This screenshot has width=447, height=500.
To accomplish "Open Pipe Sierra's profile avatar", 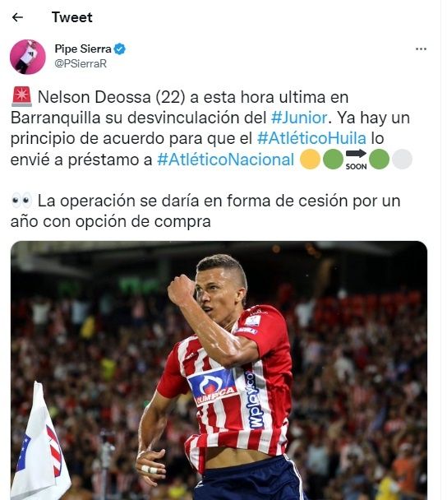I will (x=28, y=57).
